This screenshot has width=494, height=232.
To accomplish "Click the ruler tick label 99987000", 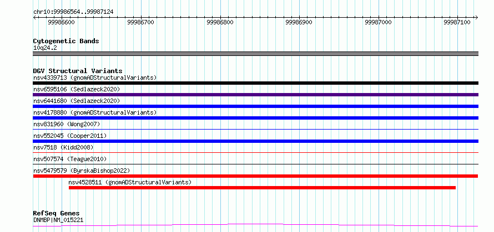I will pos(378,22).
